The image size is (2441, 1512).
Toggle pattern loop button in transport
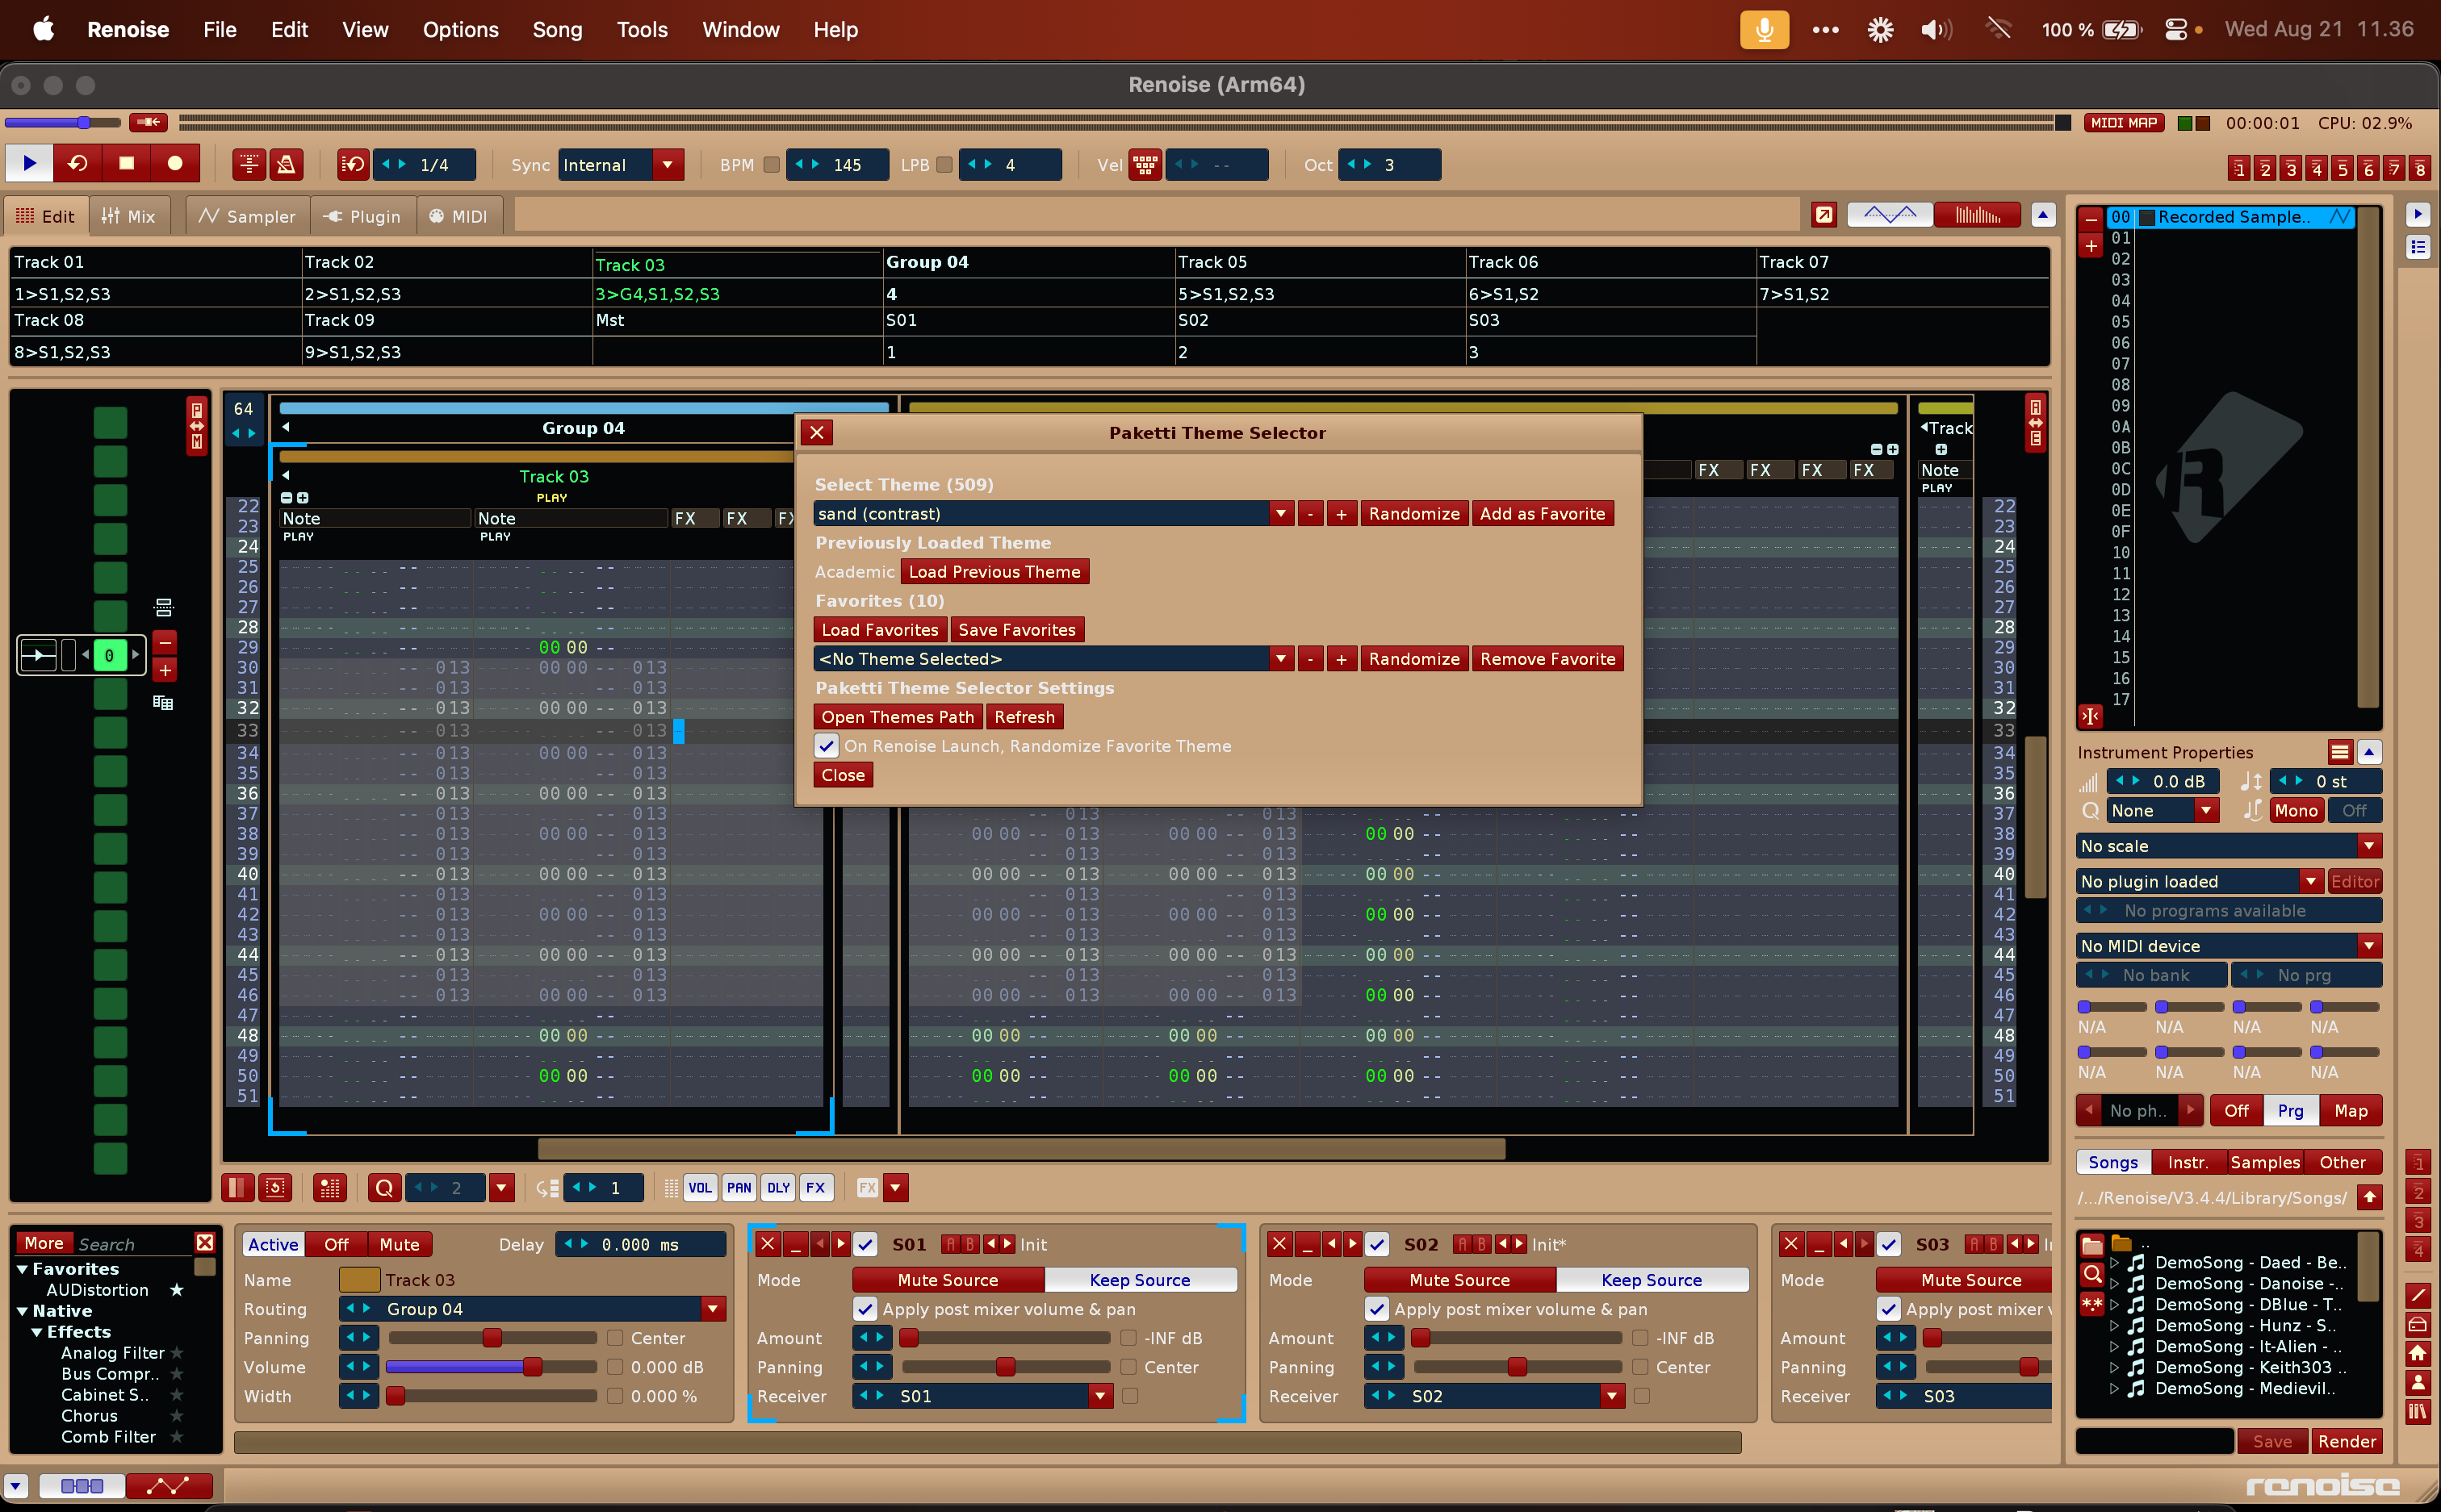pyautogui.click(x=77, y=164)
